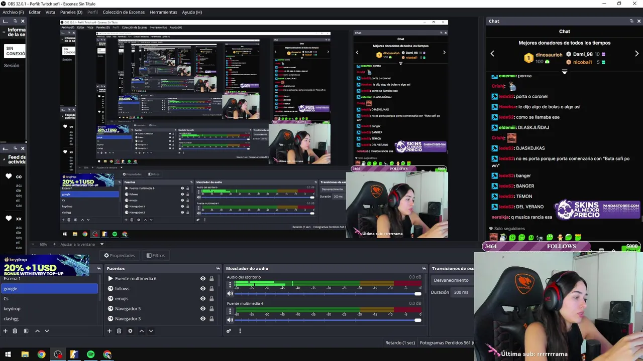Viewport: 643px width, 361px height.
Task: Open audio mixer three-dot menu at bottom
Action: 240,331
